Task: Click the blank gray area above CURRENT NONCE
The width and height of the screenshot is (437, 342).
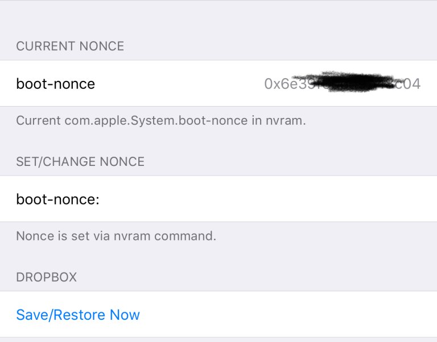Action: [x=218, y=17]
